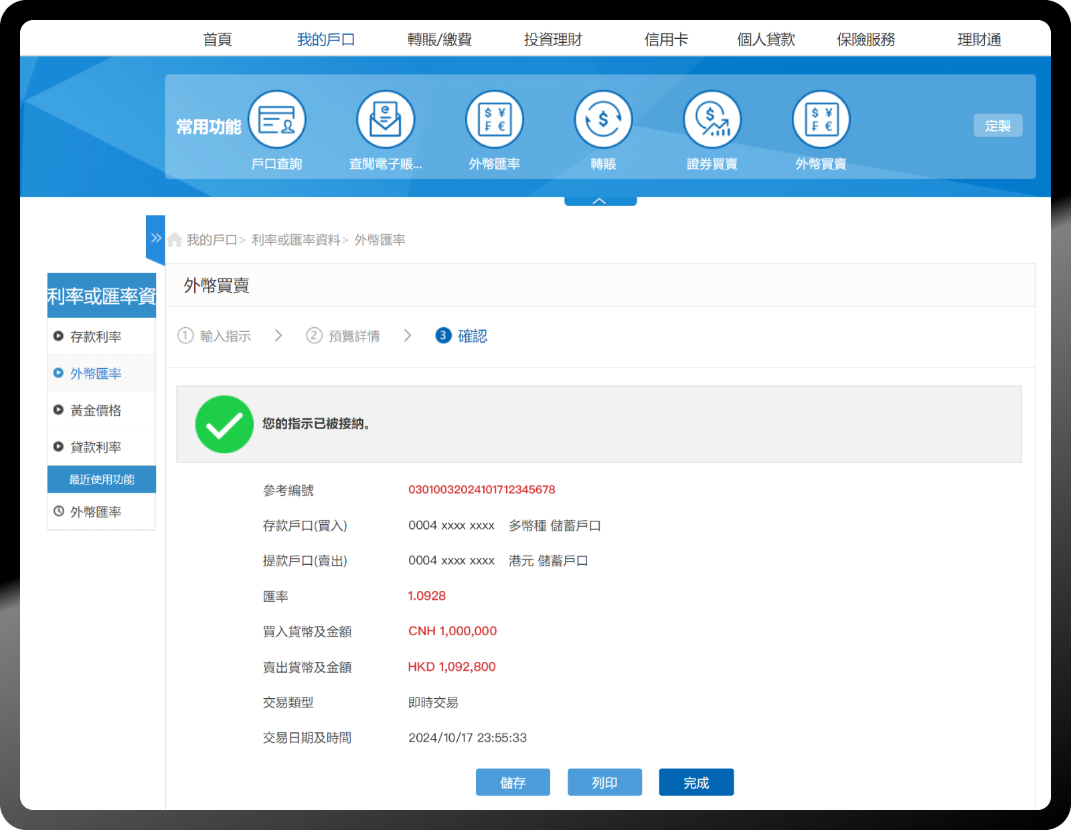Click the 常用功能 label
Image resolution: width=1071 pixels, height=830 pixels.
pyautogui.click(x=209, y=127)
